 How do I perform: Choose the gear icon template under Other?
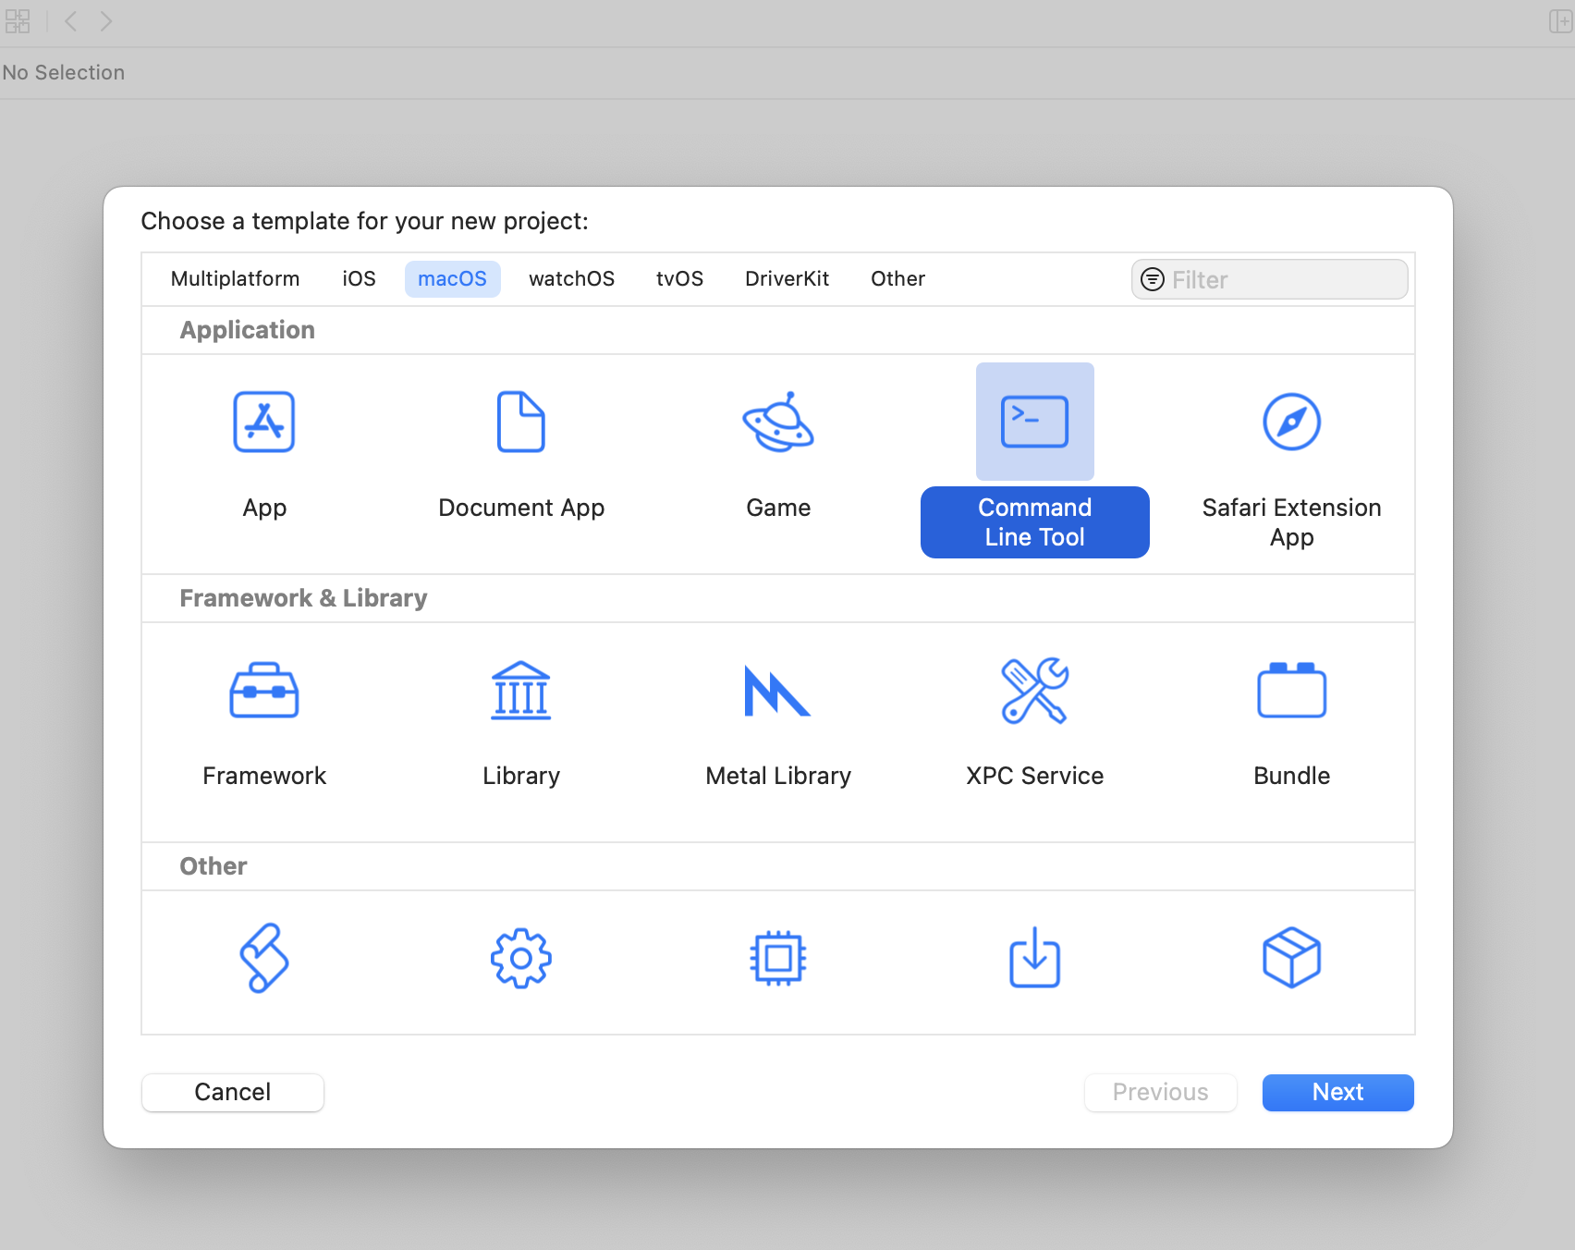(x=521, y=958)
